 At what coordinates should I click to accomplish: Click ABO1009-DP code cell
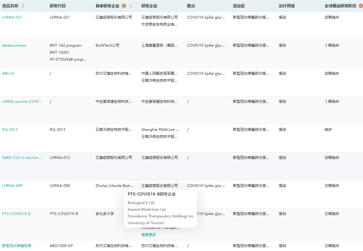tap(61, 246)
